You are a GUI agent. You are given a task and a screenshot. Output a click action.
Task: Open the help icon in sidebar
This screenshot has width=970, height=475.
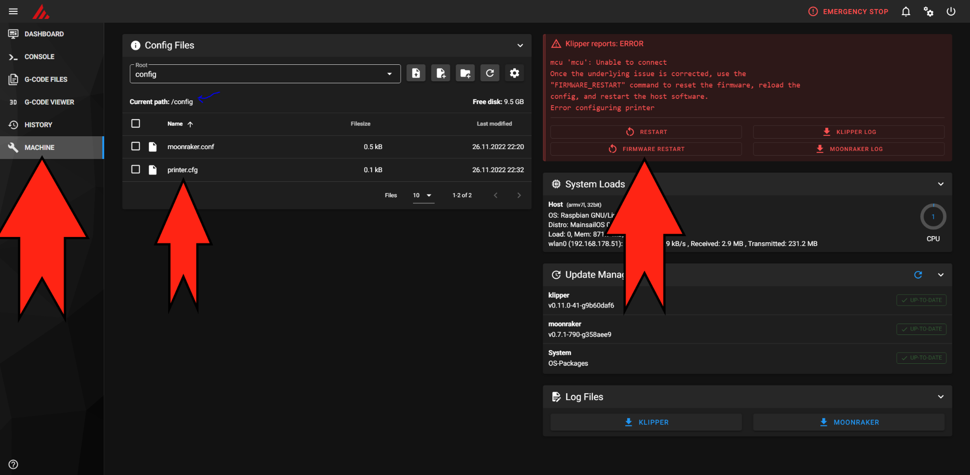click(13, 464)
